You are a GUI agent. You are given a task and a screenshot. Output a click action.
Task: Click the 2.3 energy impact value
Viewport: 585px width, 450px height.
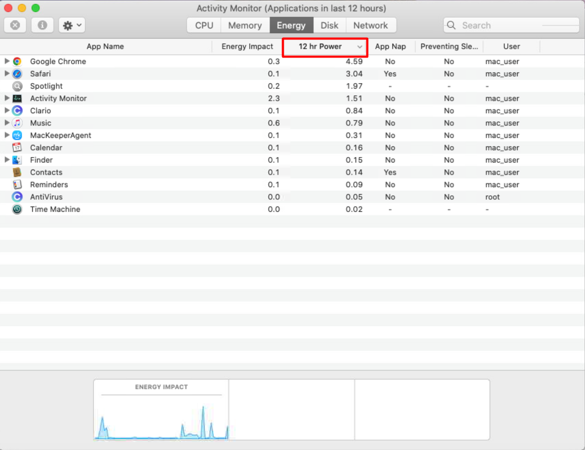(x=274, y=99)
